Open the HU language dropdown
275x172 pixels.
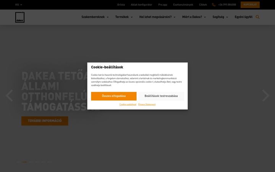click(x=19, y=5)
